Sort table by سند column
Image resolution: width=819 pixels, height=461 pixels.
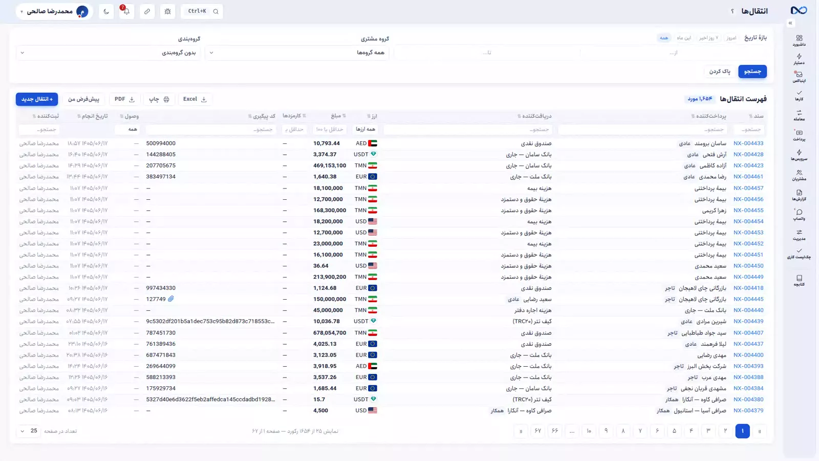[x=756, y=116]
